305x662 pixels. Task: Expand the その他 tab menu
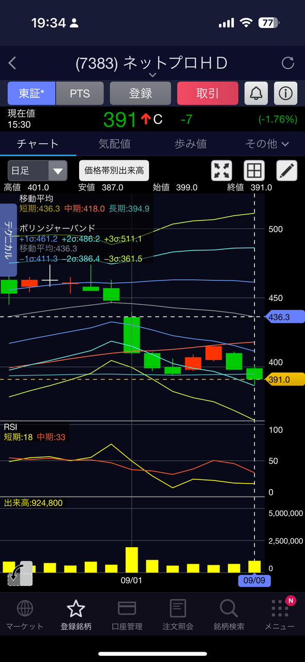[267, 144]
